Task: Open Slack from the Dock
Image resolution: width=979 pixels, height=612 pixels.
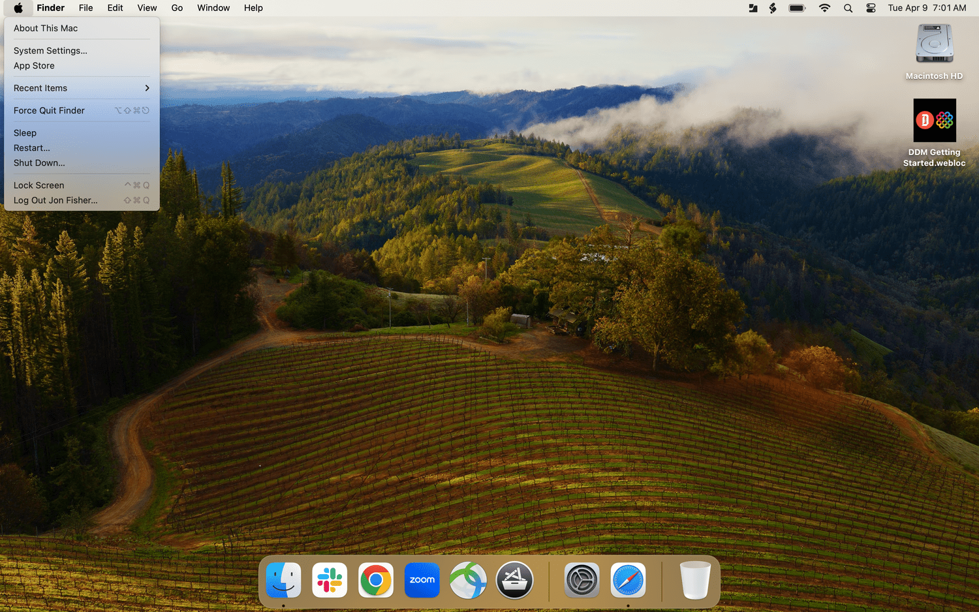Action: pyautogui.click(x=330, y=580)
